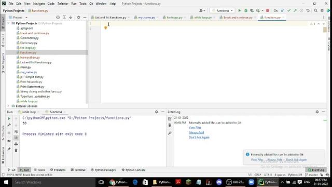Open the user account dropdown icon
Image resolution: width=332 pixels, height=187 pixels.
[202, 10]
